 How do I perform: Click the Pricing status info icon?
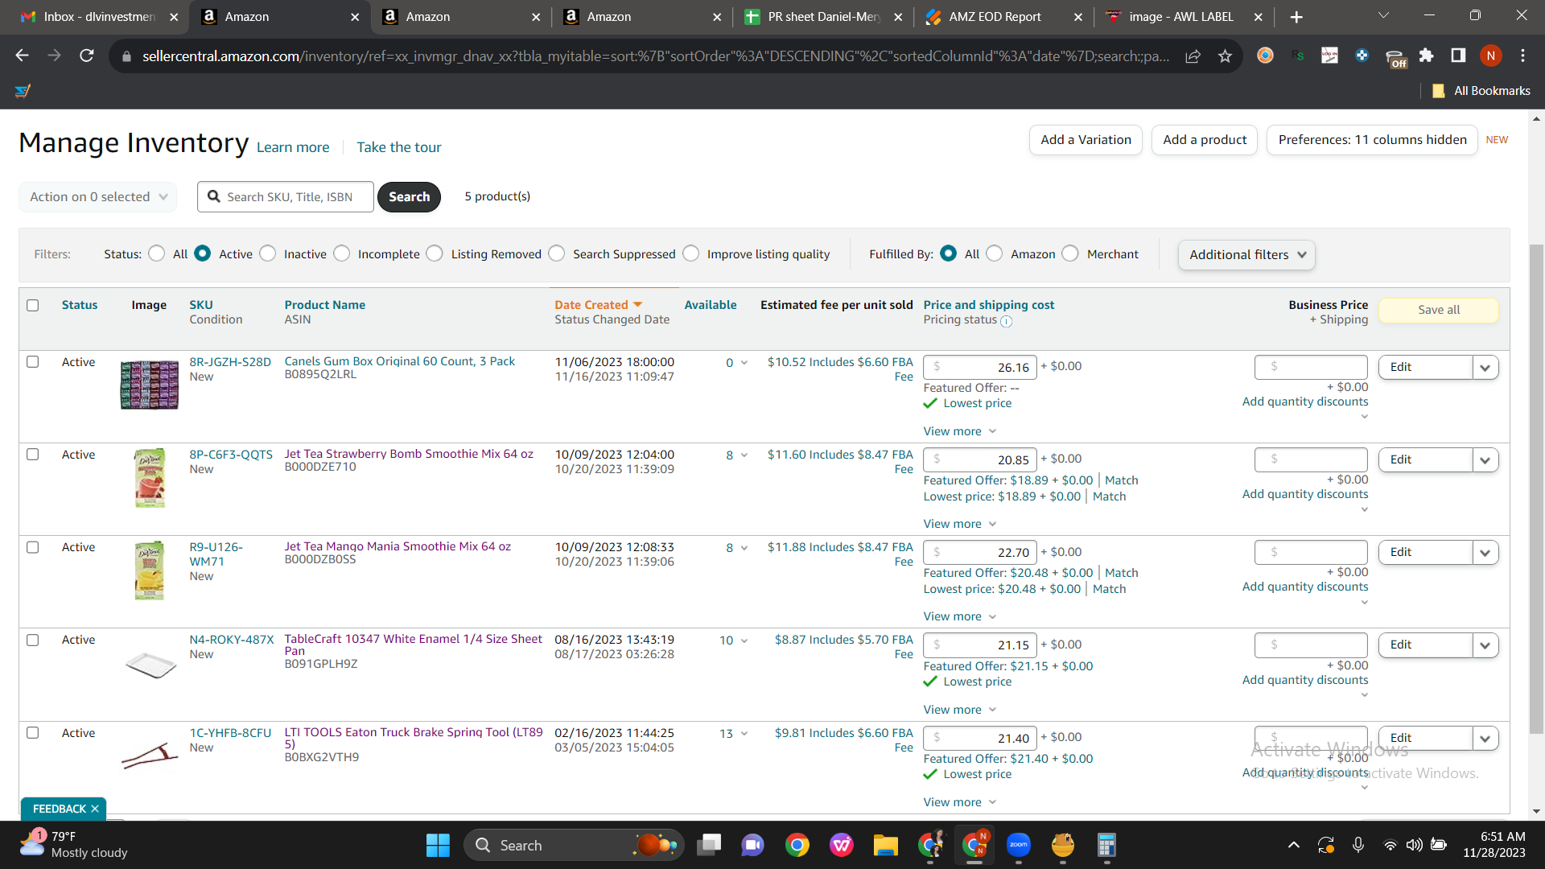(1007, 321)
